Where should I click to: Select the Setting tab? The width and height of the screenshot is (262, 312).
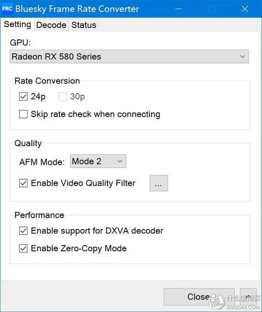pos(17,24)
